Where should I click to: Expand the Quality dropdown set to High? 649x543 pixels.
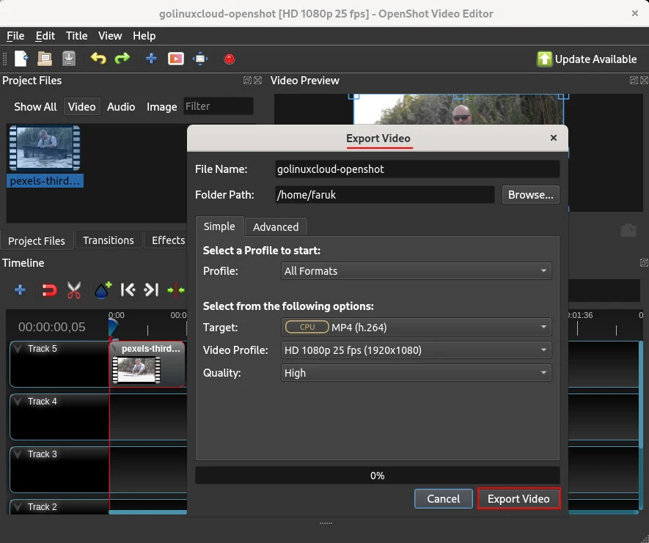click(x=417, y=373)
